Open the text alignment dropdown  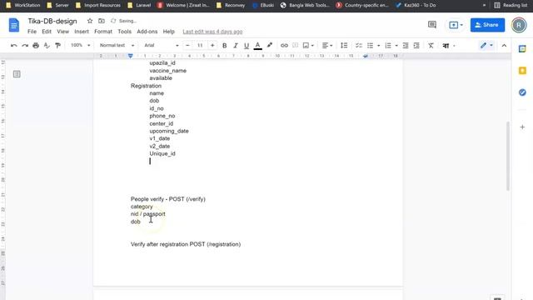click(327, 46)
